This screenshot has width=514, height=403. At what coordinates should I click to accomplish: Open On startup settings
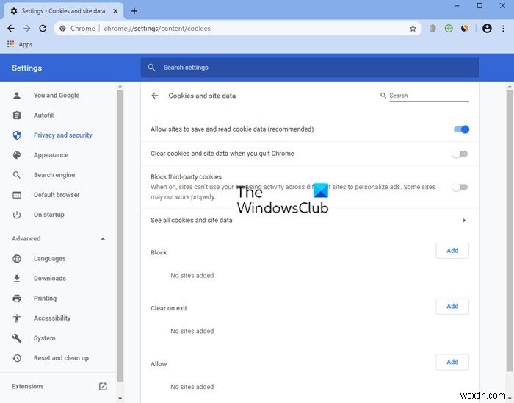(49, 215)
